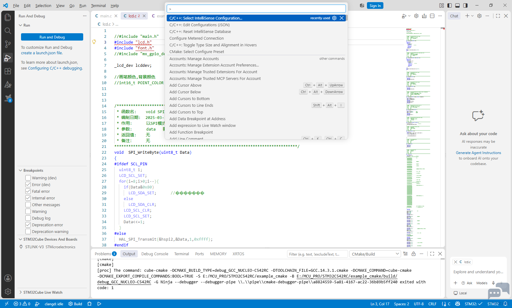Uncheck Error (dev) breakpoint checkbox

(28, 184)
